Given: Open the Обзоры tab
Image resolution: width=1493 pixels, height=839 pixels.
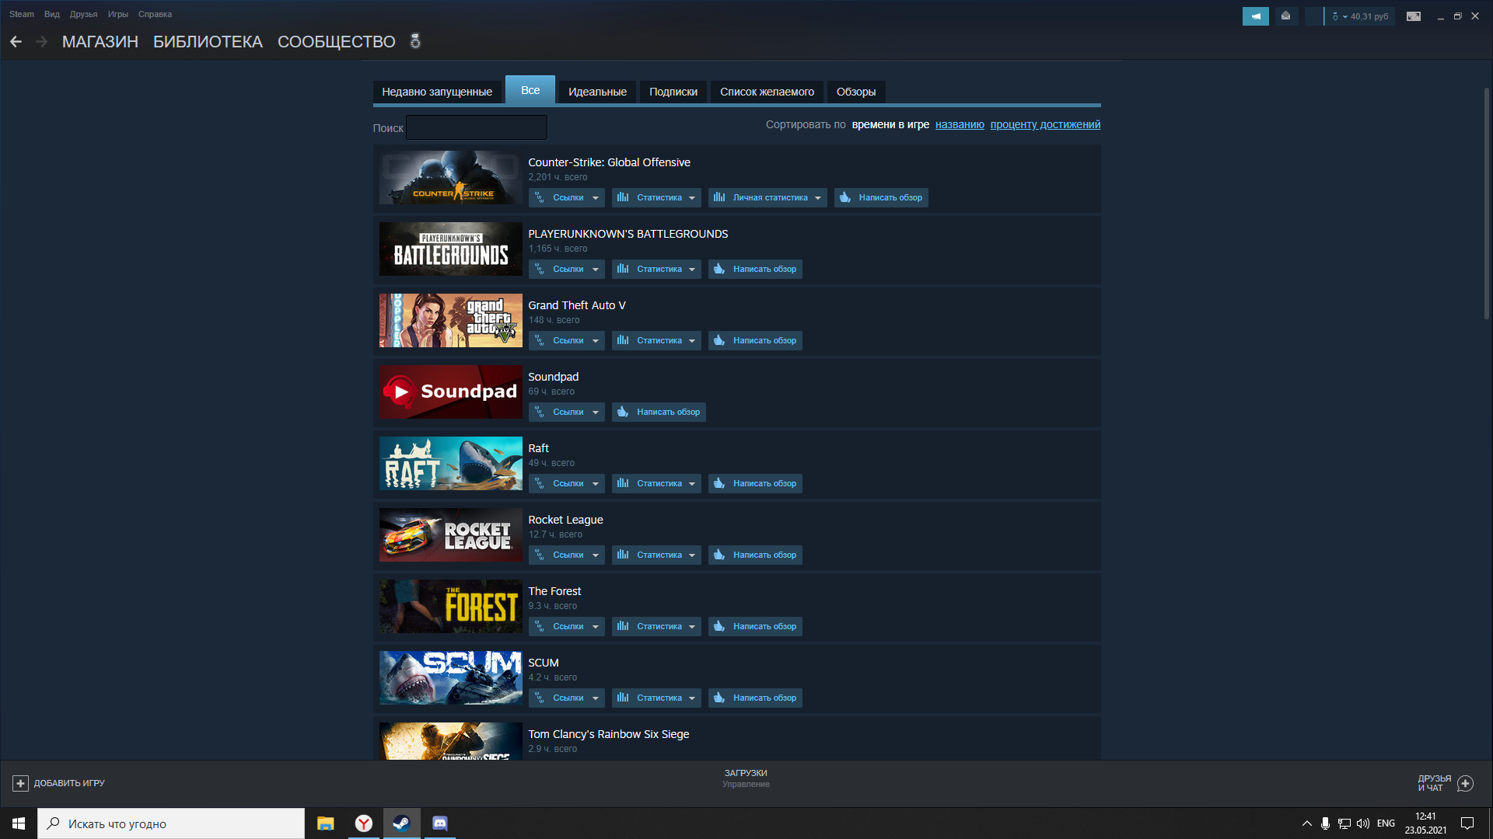Looking at the screenshot, I should (856, 92).
